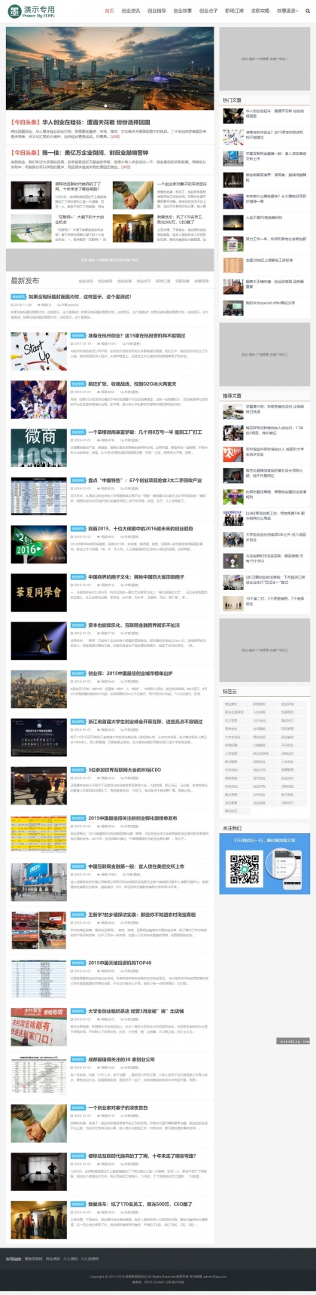316x1295 pixels.
Task: Click the 華夏同學會 thumbnail
Action: pos(39,592)
